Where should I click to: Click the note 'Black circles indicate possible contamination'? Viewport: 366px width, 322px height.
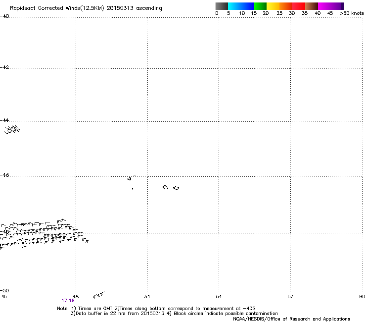pos(226,314)
